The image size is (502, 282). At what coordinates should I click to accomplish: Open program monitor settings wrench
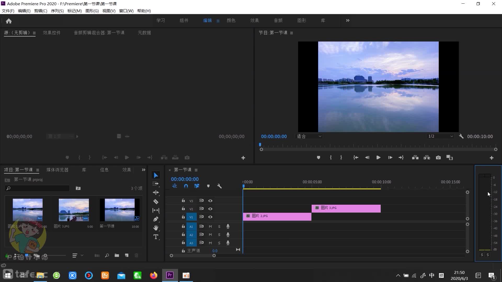click(x=461, y=136)
